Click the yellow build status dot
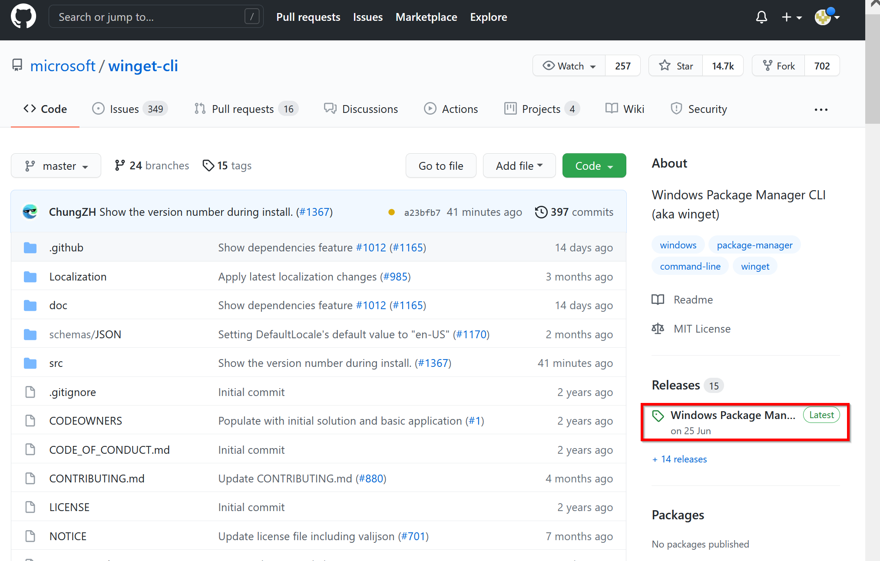 [391, 212]
